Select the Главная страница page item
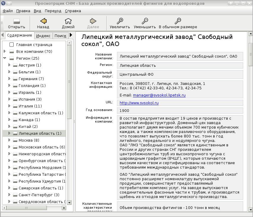253x217 pixels. [34, 45]
